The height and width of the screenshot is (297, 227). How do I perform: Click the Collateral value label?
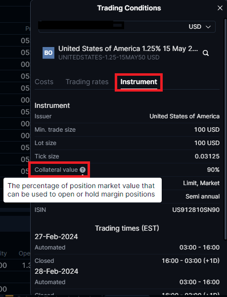[56, 170]
